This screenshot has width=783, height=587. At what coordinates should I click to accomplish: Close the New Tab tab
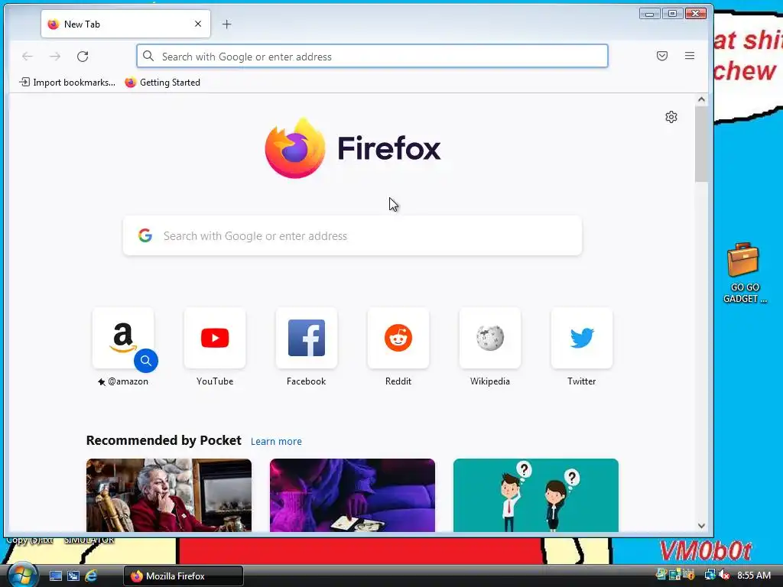point(198,24)
